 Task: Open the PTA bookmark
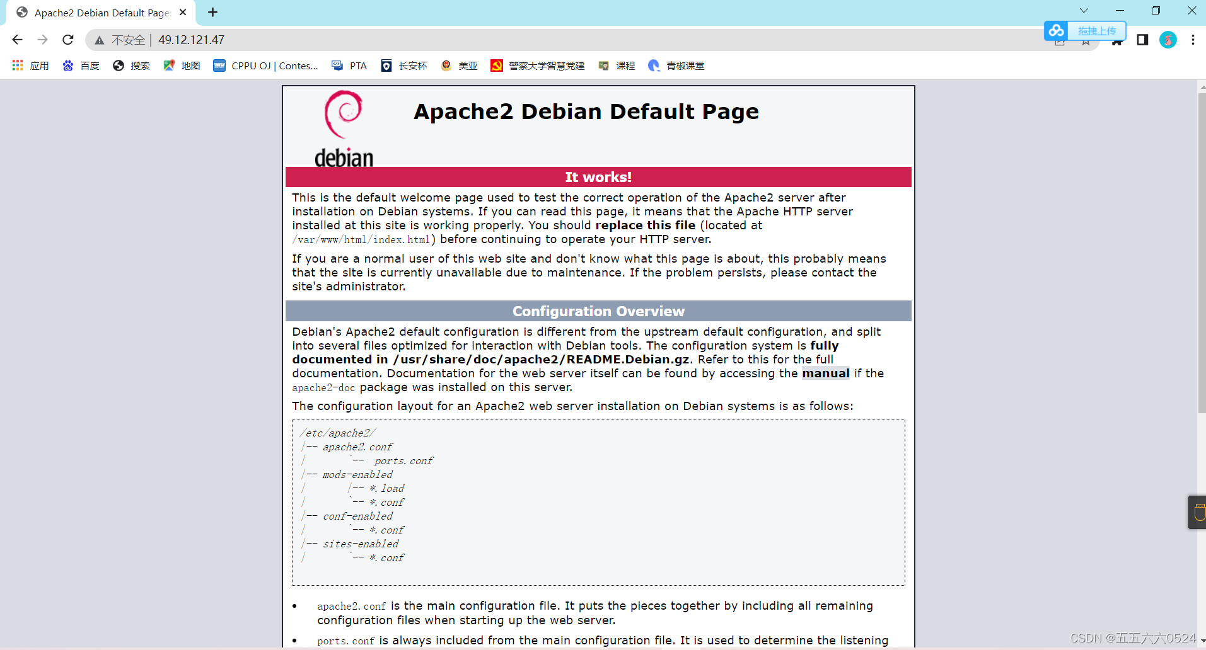coord(349,66)
